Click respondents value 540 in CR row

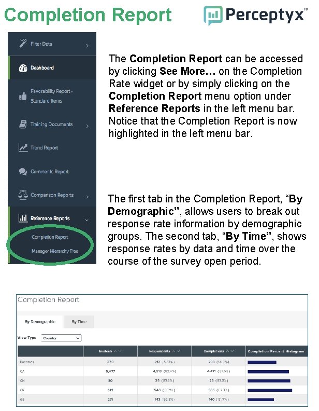click(x=157, y=390)
